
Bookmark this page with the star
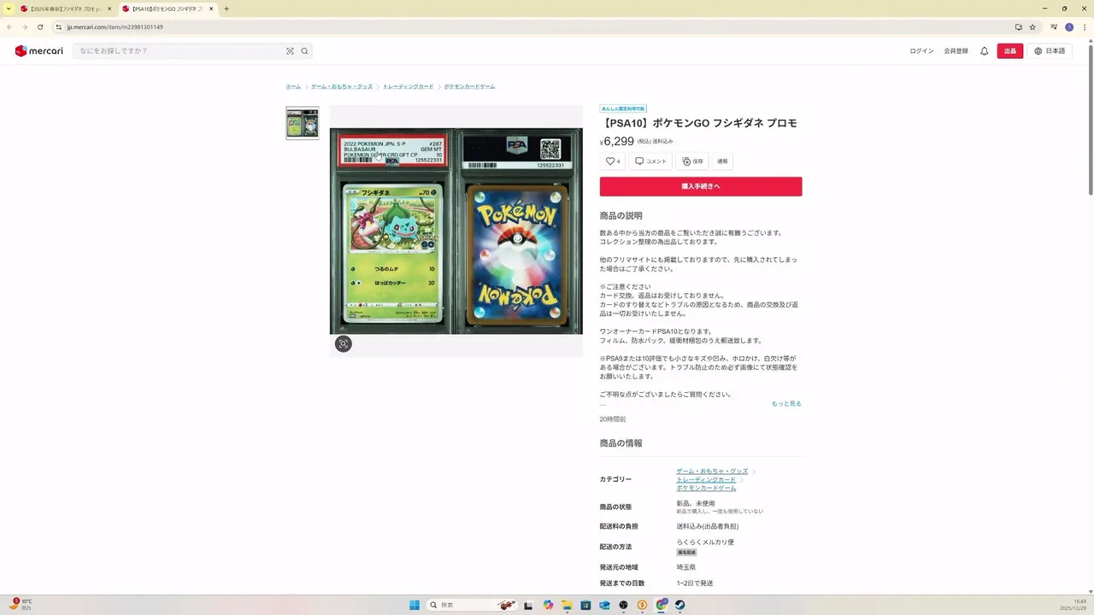[x=1032, y=27]
